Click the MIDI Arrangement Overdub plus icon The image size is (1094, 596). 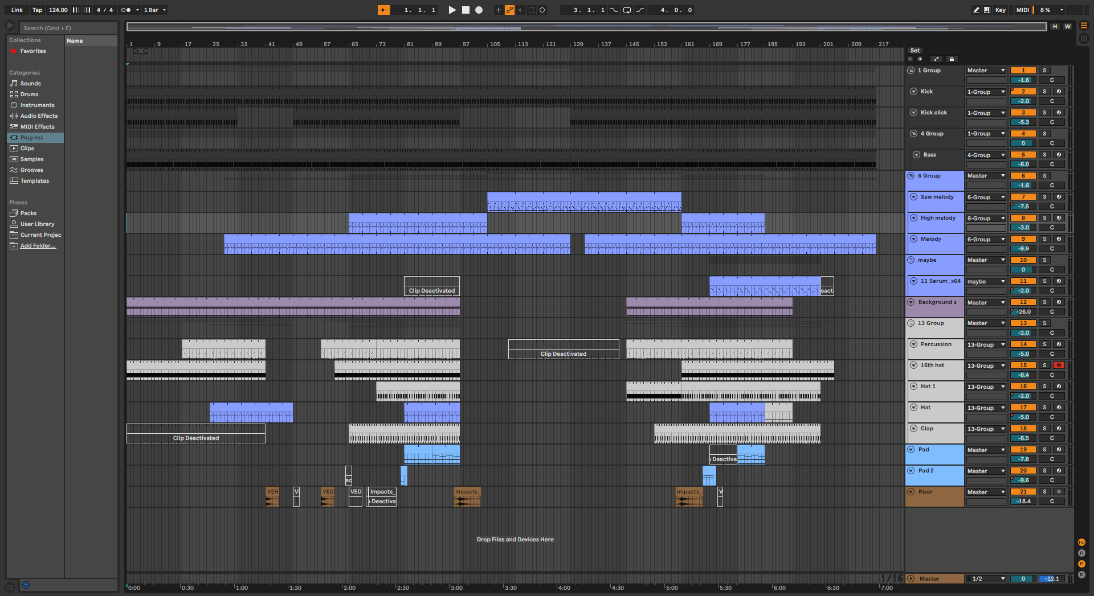pos(499,10)
